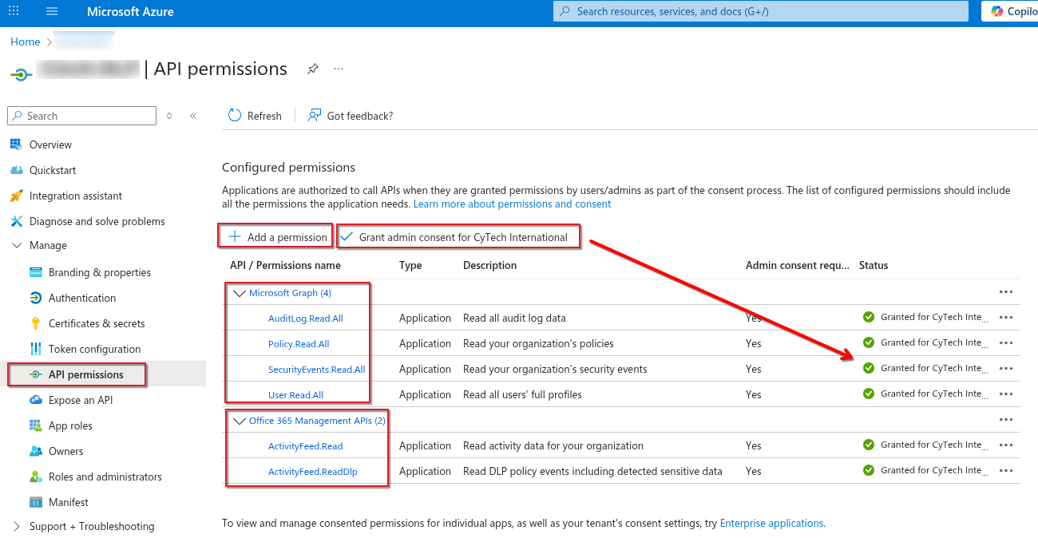Click the Certificates & secrets key icon
This screenshot has height=538, width=1038.
click(35, 323)
